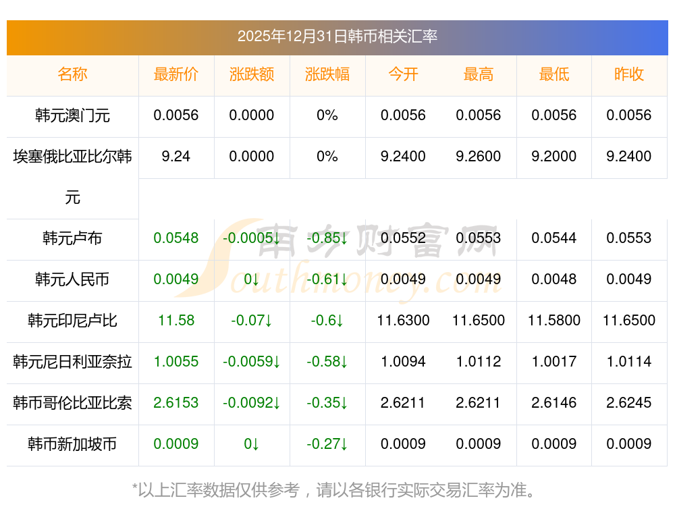Select the 埃塞俄比亚比尔韩元 row name
The width and height of the screenshot is (675, 511).
pyautogui.click(x=72, y=157)
